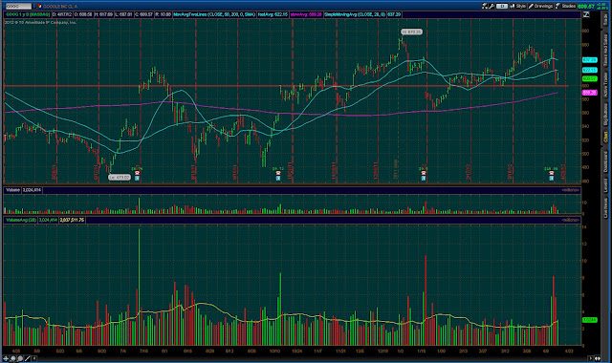Click the scroll-left arrow on time axis
The image size is (612, 363).
click(34, 358)
